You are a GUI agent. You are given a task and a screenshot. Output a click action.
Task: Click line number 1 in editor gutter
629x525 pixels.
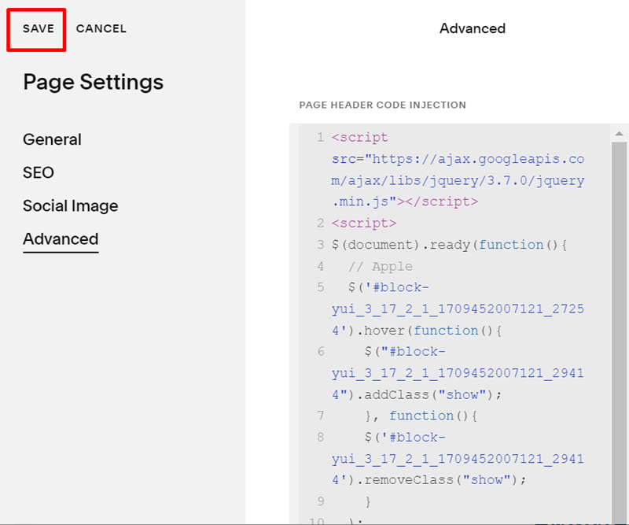coord(320,138)
